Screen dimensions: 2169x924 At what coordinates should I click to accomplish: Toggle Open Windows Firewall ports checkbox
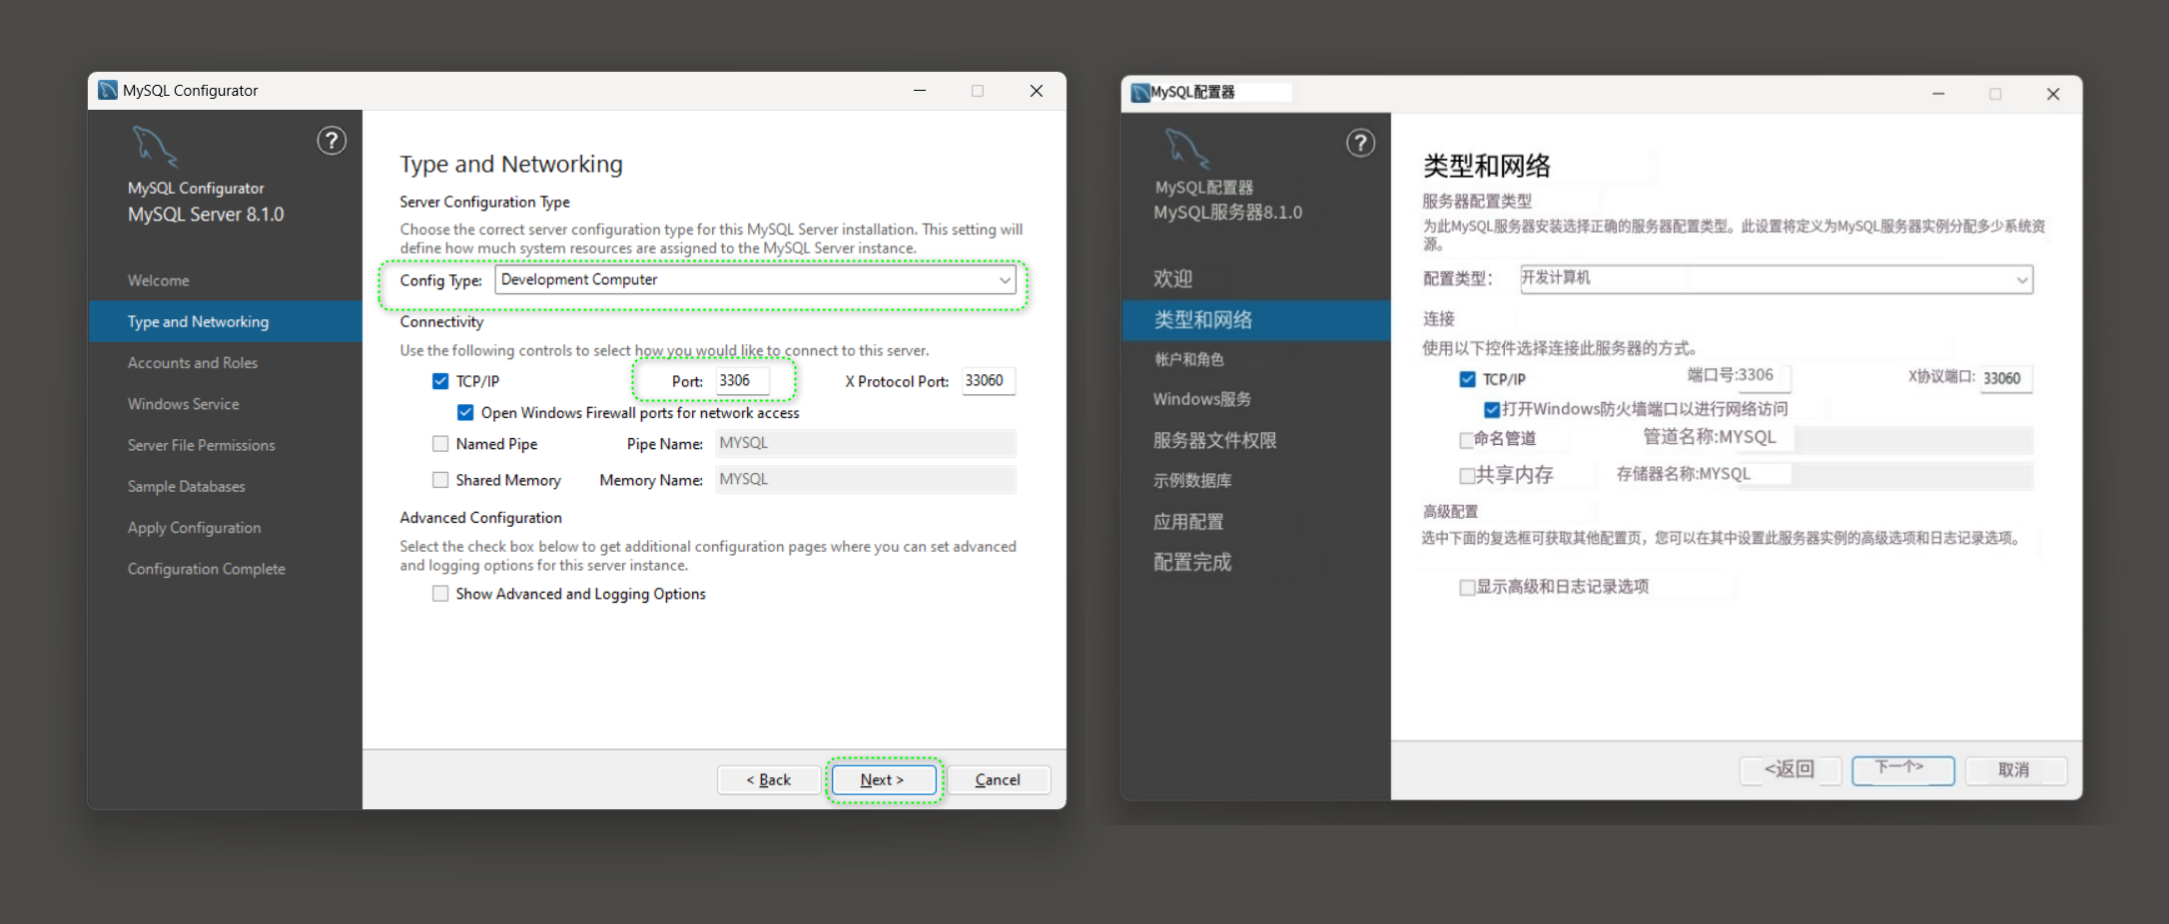tap(465, 412)
